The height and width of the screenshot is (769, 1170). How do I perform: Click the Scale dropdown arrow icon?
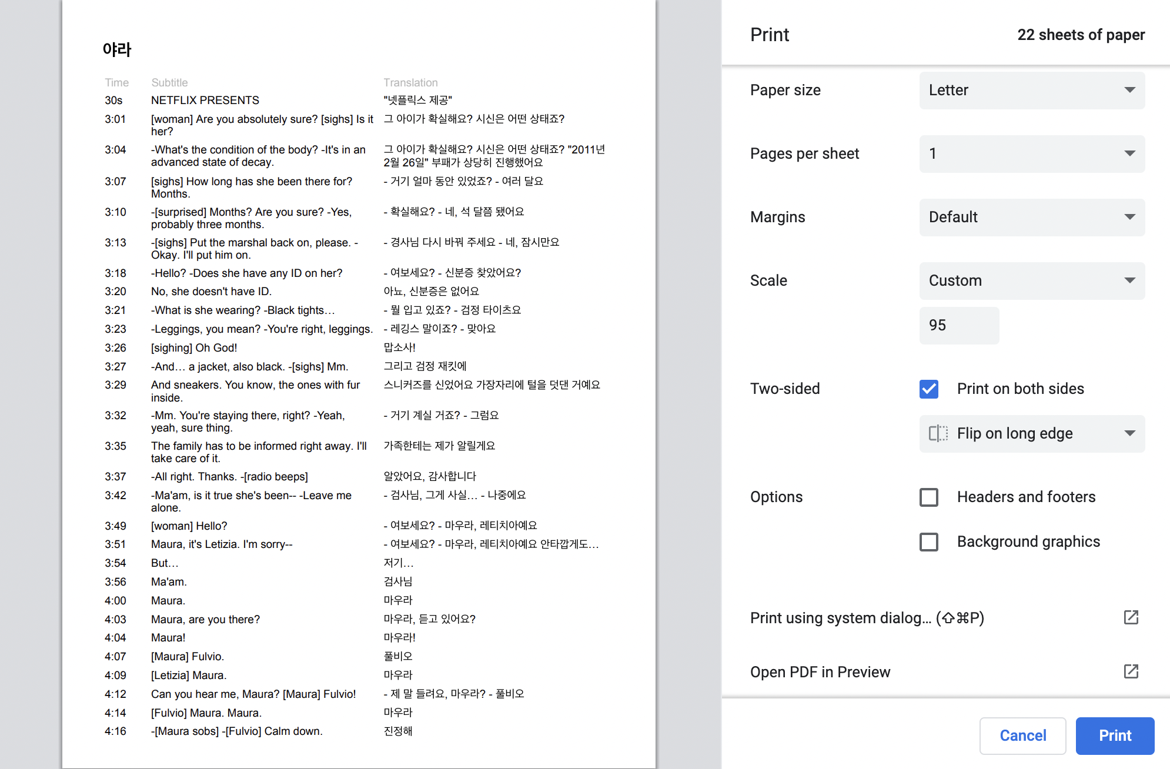[x=1129, y=280]
